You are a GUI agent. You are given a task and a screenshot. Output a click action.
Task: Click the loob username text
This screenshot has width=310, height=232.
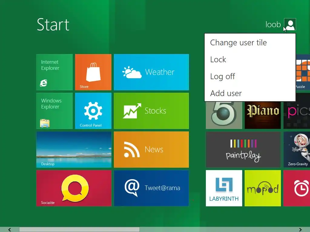pyautogui.click(x=273, y=24)
